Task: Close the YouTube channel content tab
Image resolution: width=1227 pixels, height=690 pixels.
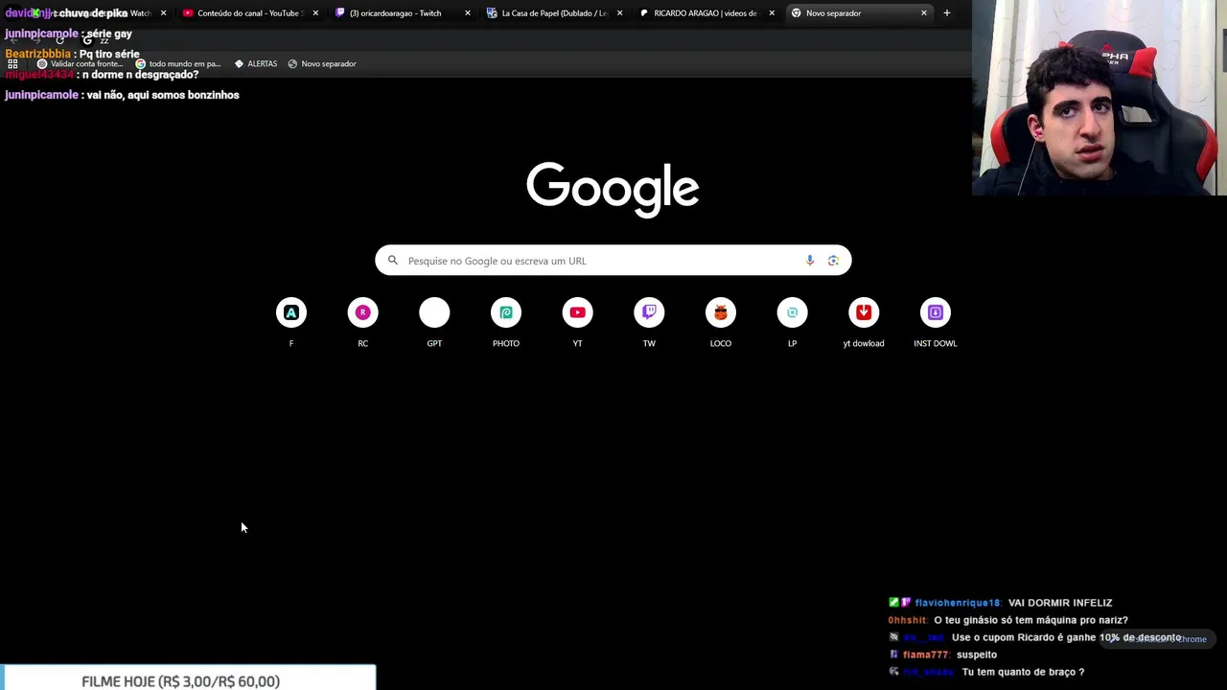Action: point(315,13)
